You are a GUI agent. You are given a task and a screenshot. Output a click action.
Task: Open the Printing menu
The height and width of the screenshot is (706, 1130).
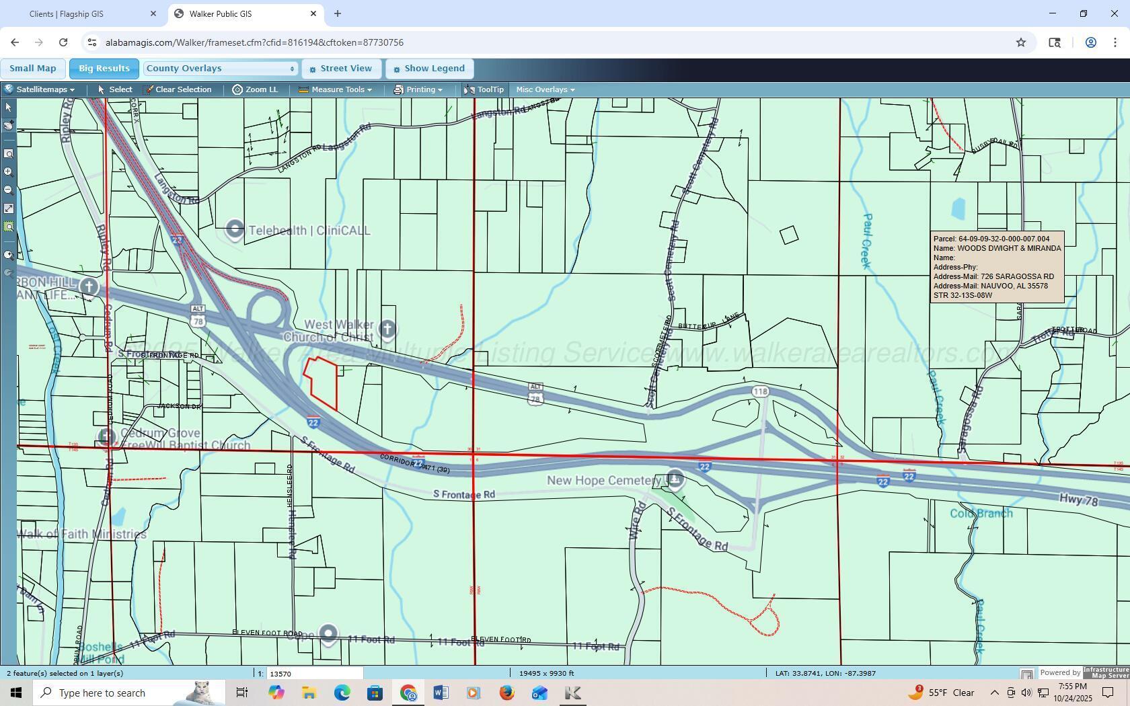click(x=418, y=89)
